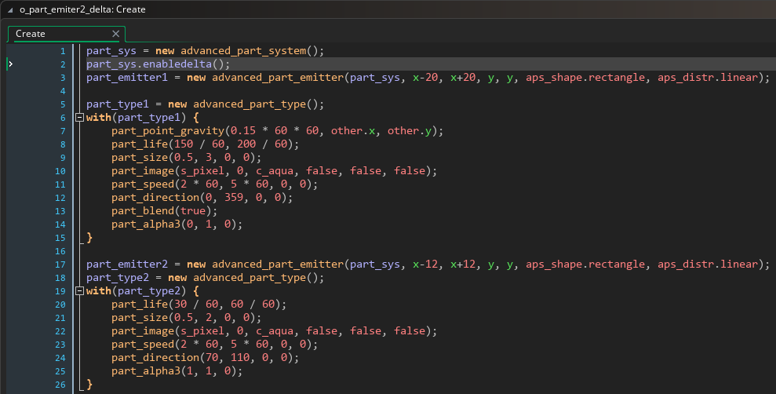This screenshot has height=394, width=776.
Task: Click 'advanced_part_system' on line 1
Action: pyautogui.click(x=243, y=51)
